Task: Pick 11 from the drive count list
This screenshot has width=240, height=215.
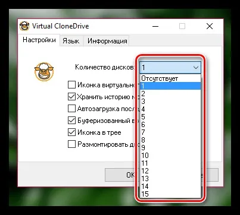Action: [x=170, y=163]
